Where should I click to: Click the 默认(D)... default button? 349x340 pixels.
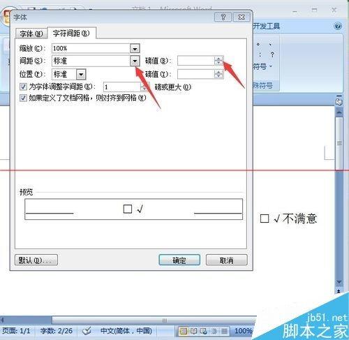click(36, 260)
